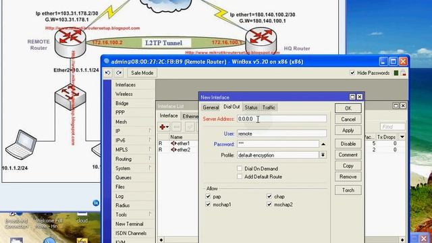Open Bridge in the WinBox menu

122,103
